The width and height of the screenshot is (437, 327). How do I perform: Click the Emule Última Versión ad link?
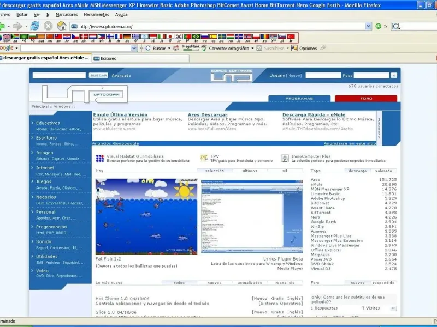click(x=120, y=114)
